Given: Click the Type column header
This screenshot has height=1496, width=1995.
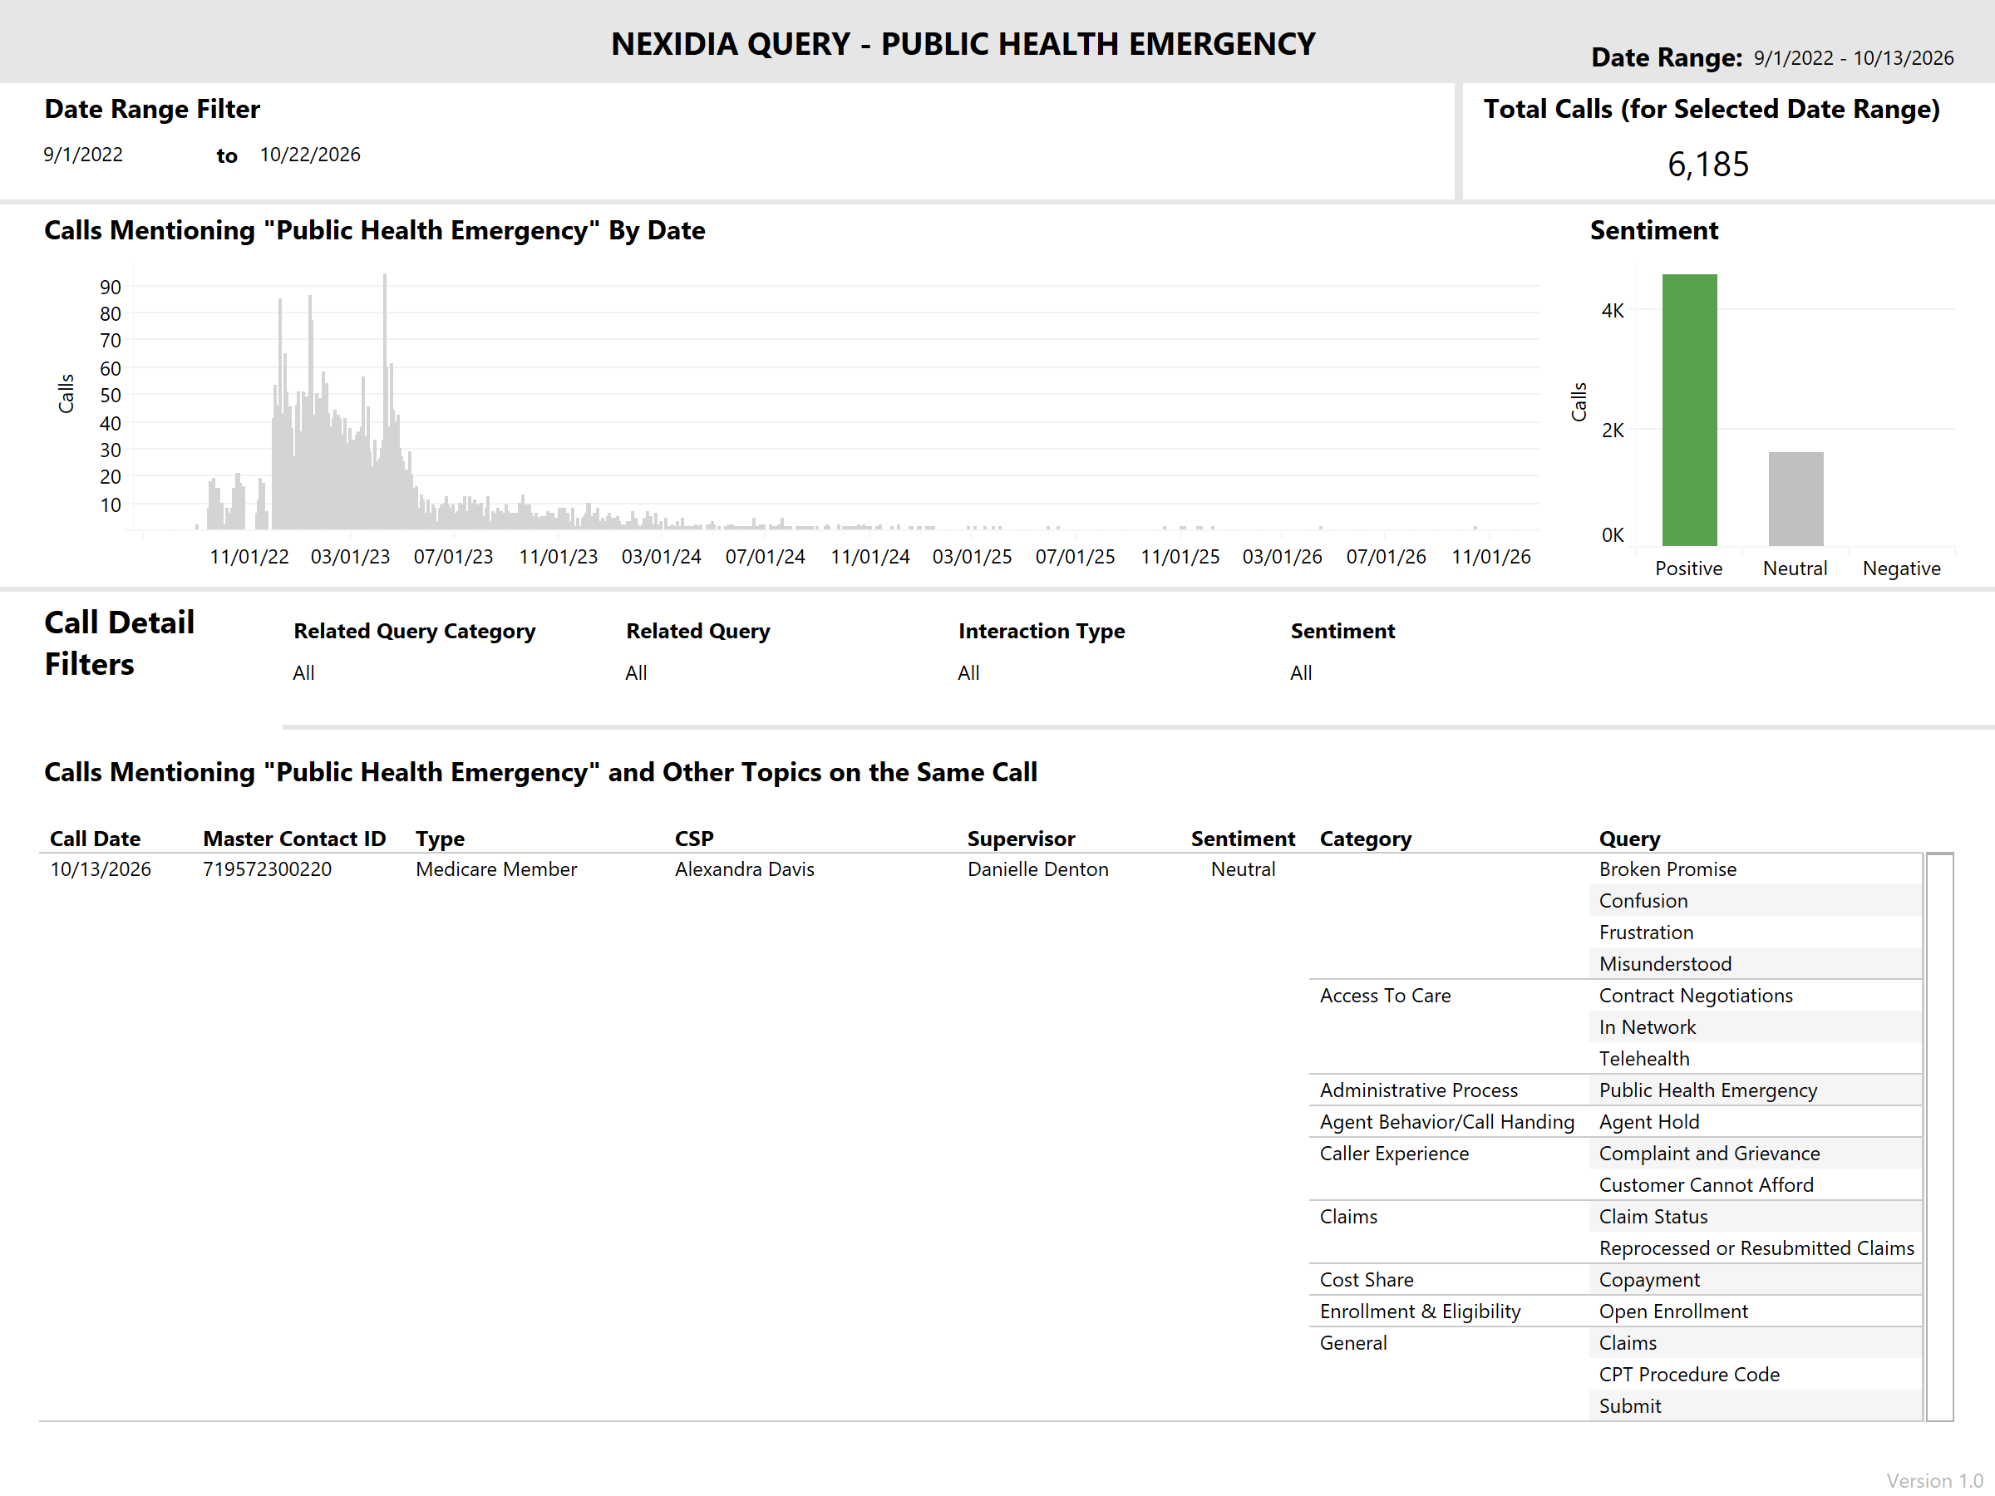Looking at the screenshot, I should pos(440,838).
